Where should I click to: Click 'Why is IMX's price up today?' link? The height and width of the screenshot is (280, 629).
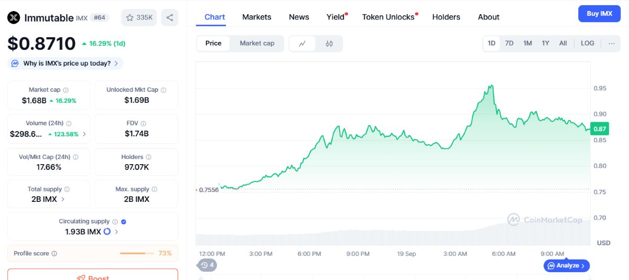(67, 63)
